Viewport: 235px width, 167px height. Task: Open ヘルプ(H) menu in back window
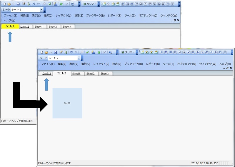coord(10,21)
